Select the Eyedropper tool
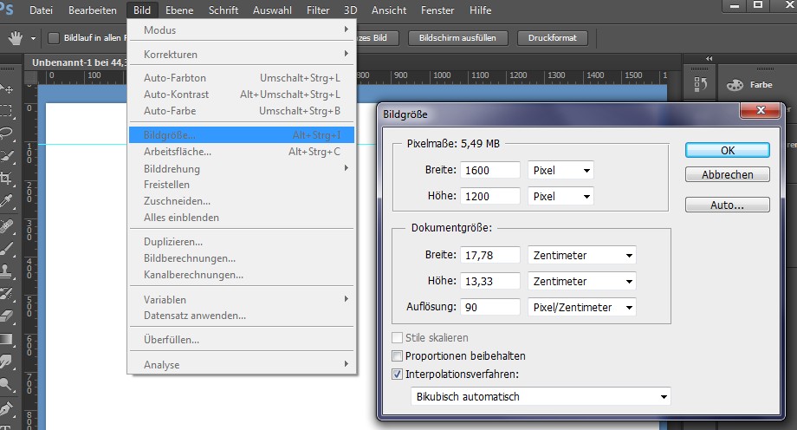797x430 pixels. [x=6, y=201]
